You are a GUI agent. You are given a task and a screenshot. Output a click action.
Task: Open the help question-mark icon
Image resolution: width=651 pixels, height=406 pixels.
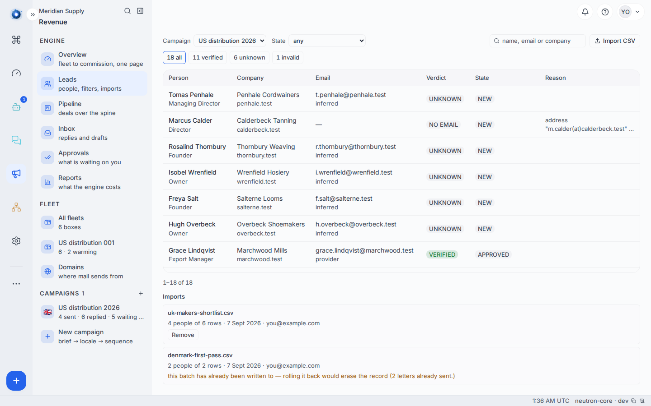click(x=605, y=12)
